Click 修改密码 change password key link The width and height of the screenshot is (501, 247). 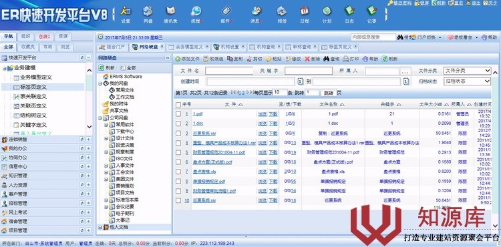click(400, 3)
